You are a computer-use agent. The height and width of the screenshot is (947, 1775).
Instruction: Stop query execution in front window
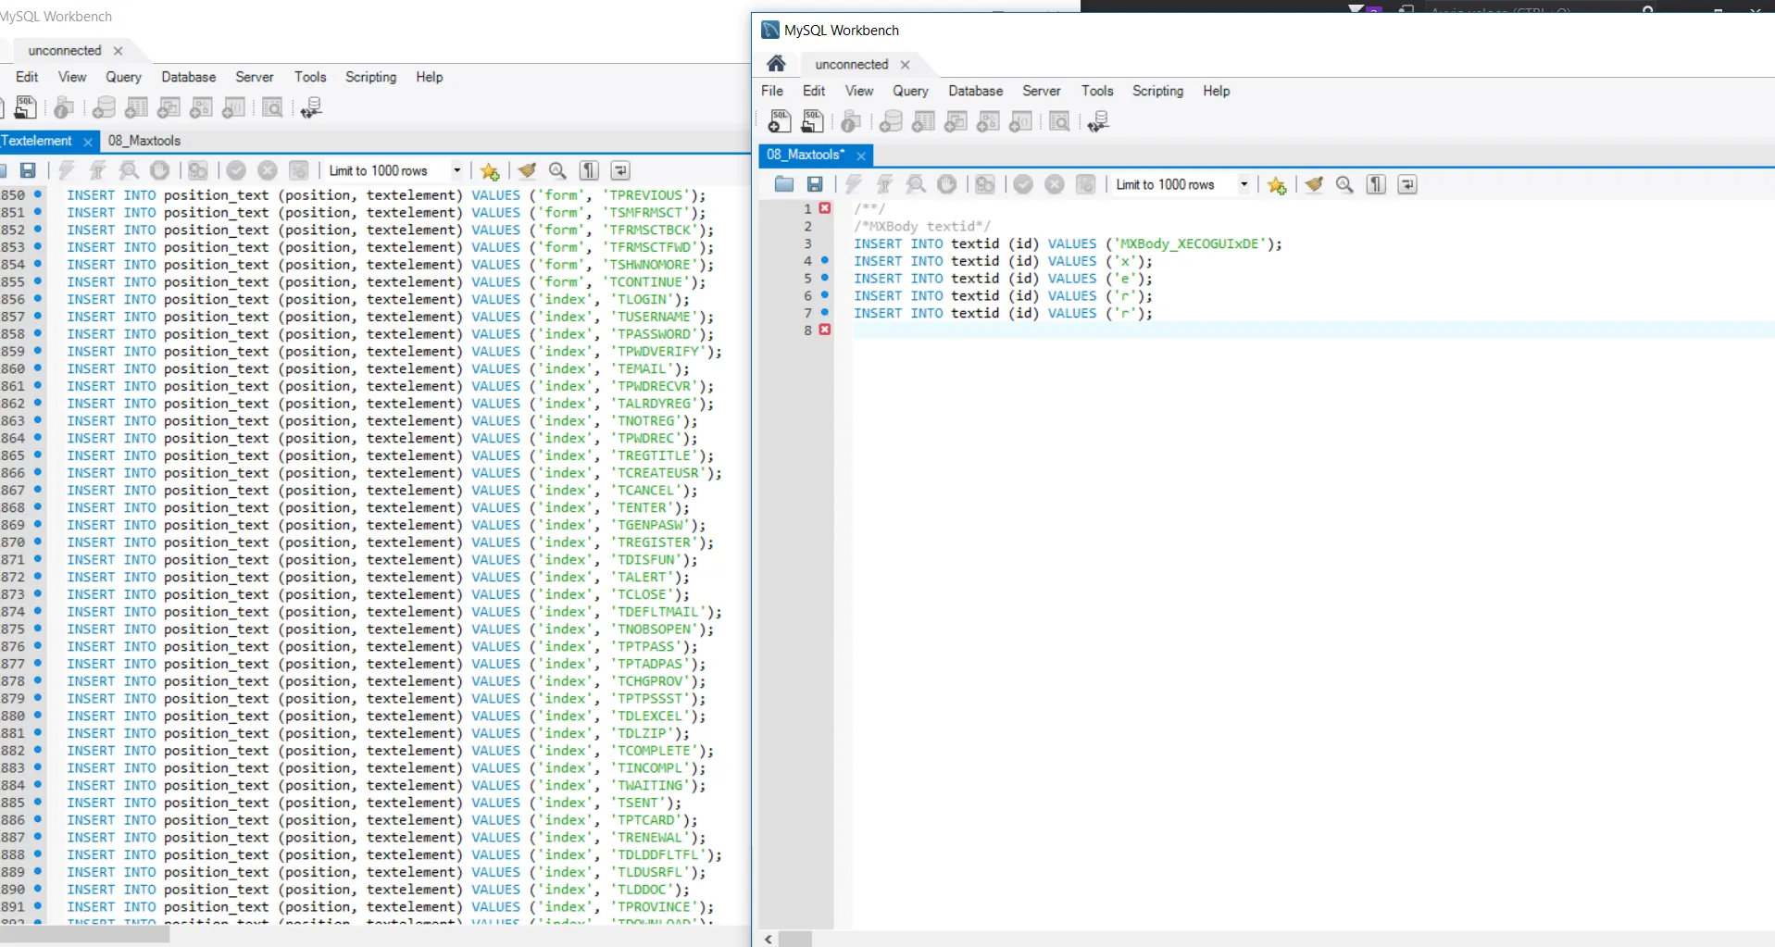pyautogui.click(x=946, y=184)
